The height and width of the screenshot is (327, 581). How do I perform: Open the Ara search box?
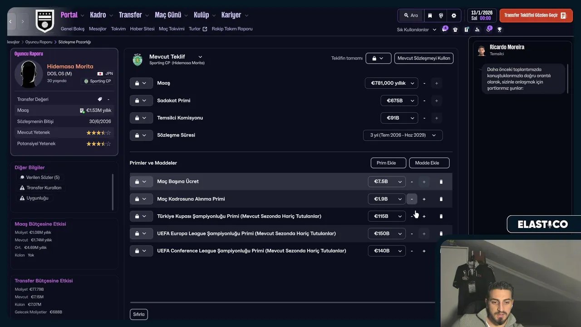point(411,15)
